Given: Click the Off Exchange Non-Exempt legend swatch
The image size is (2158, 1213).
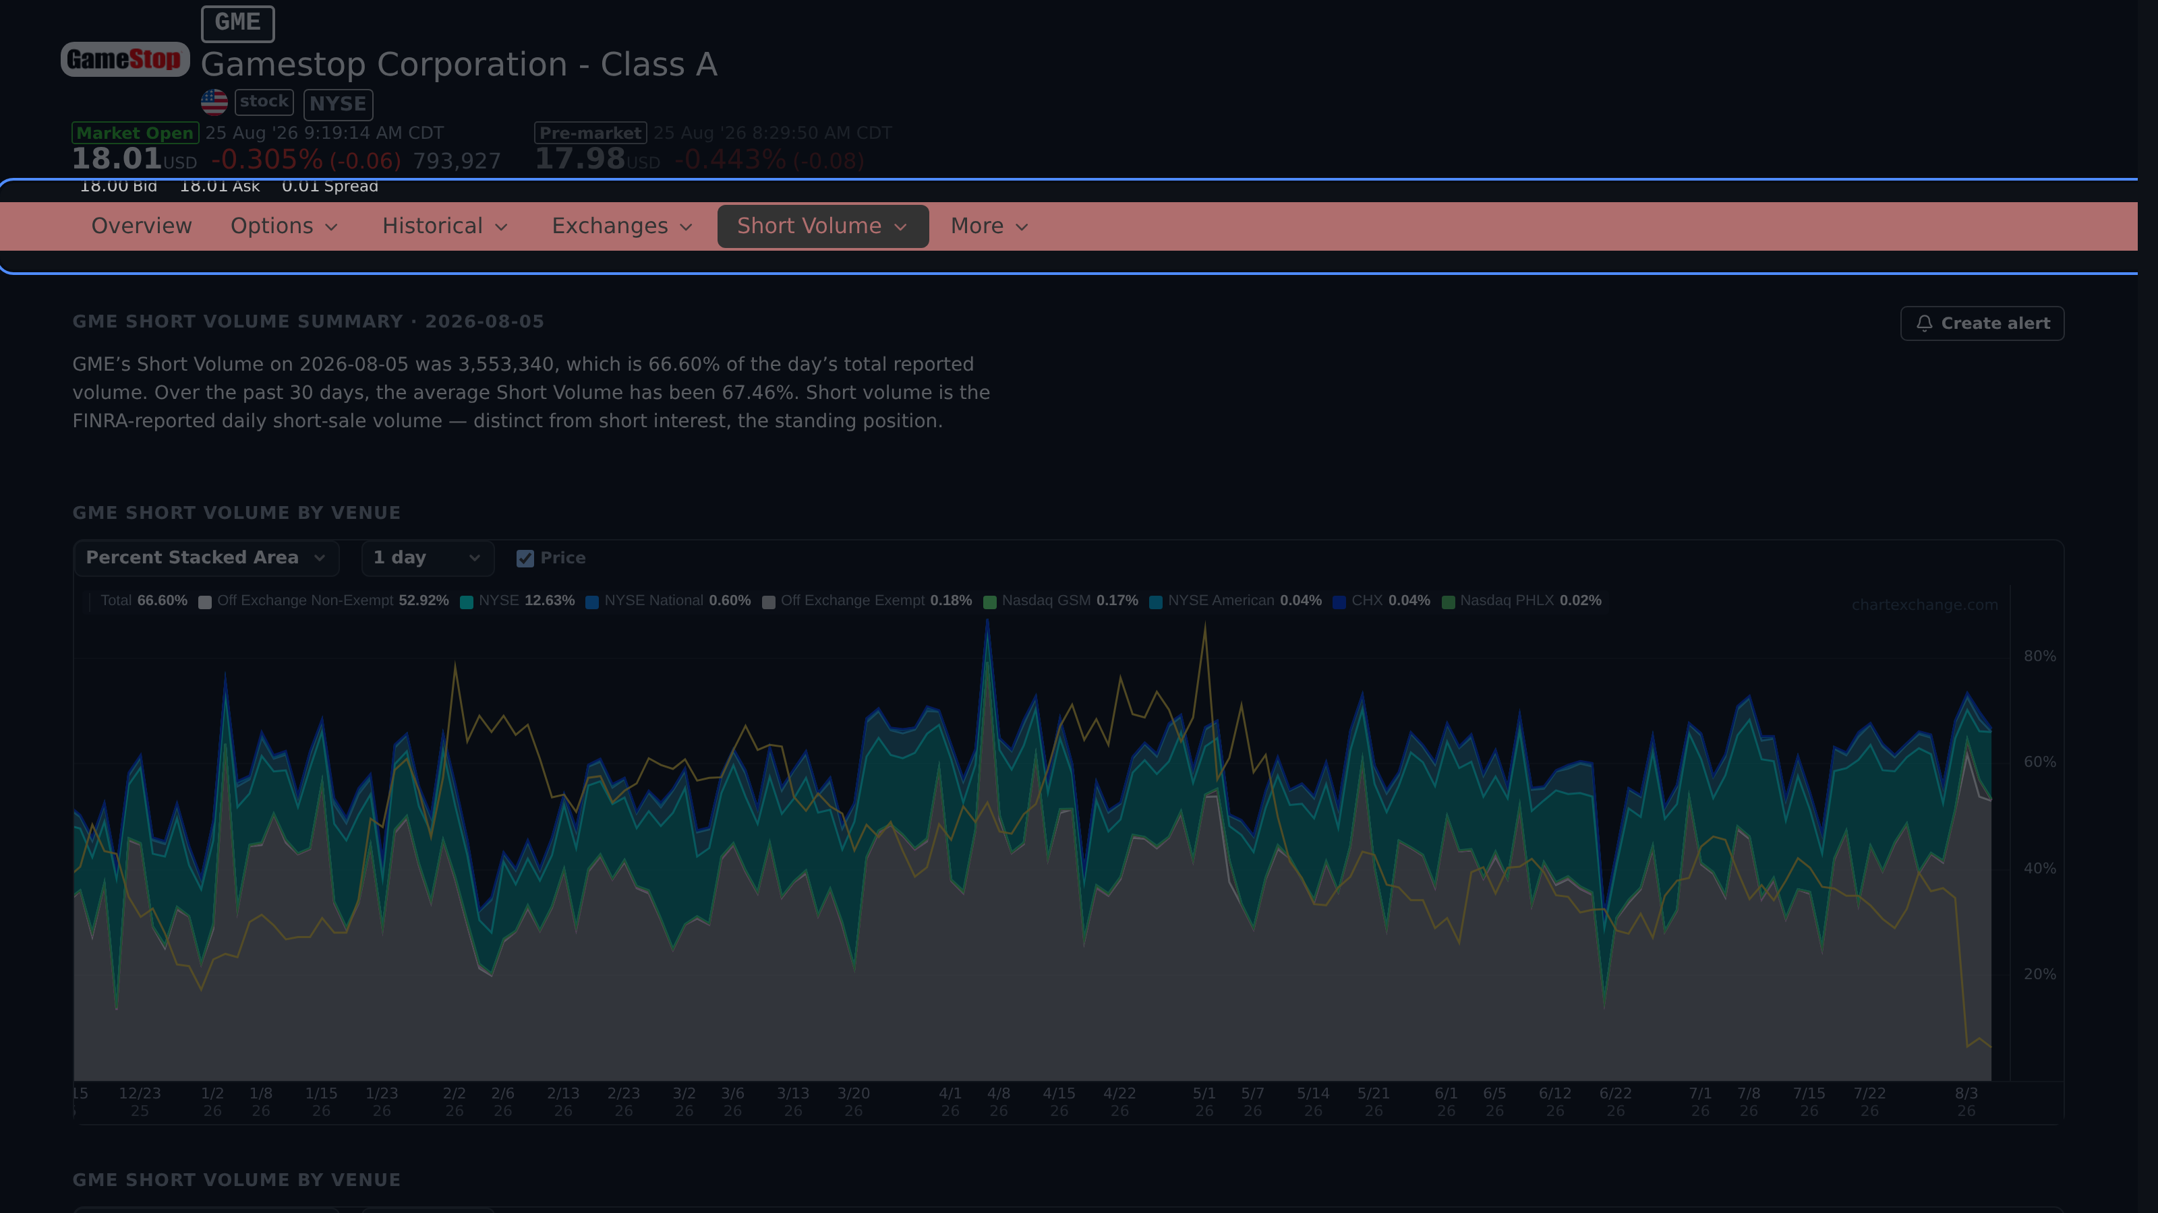Looking at the screenshot, I should [204, 602].
